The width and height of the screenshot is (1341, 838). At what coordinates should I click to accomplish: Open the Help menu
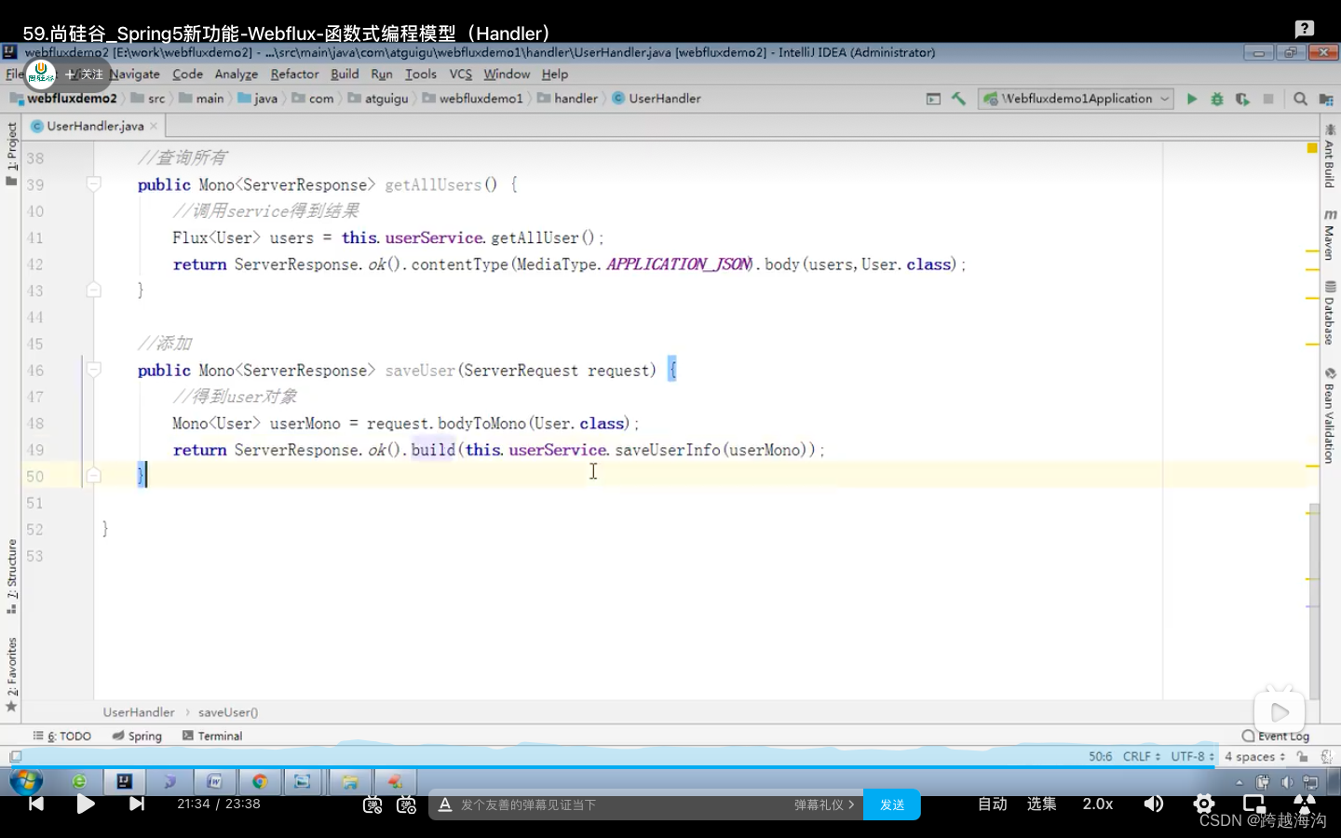tap(555, 74)
